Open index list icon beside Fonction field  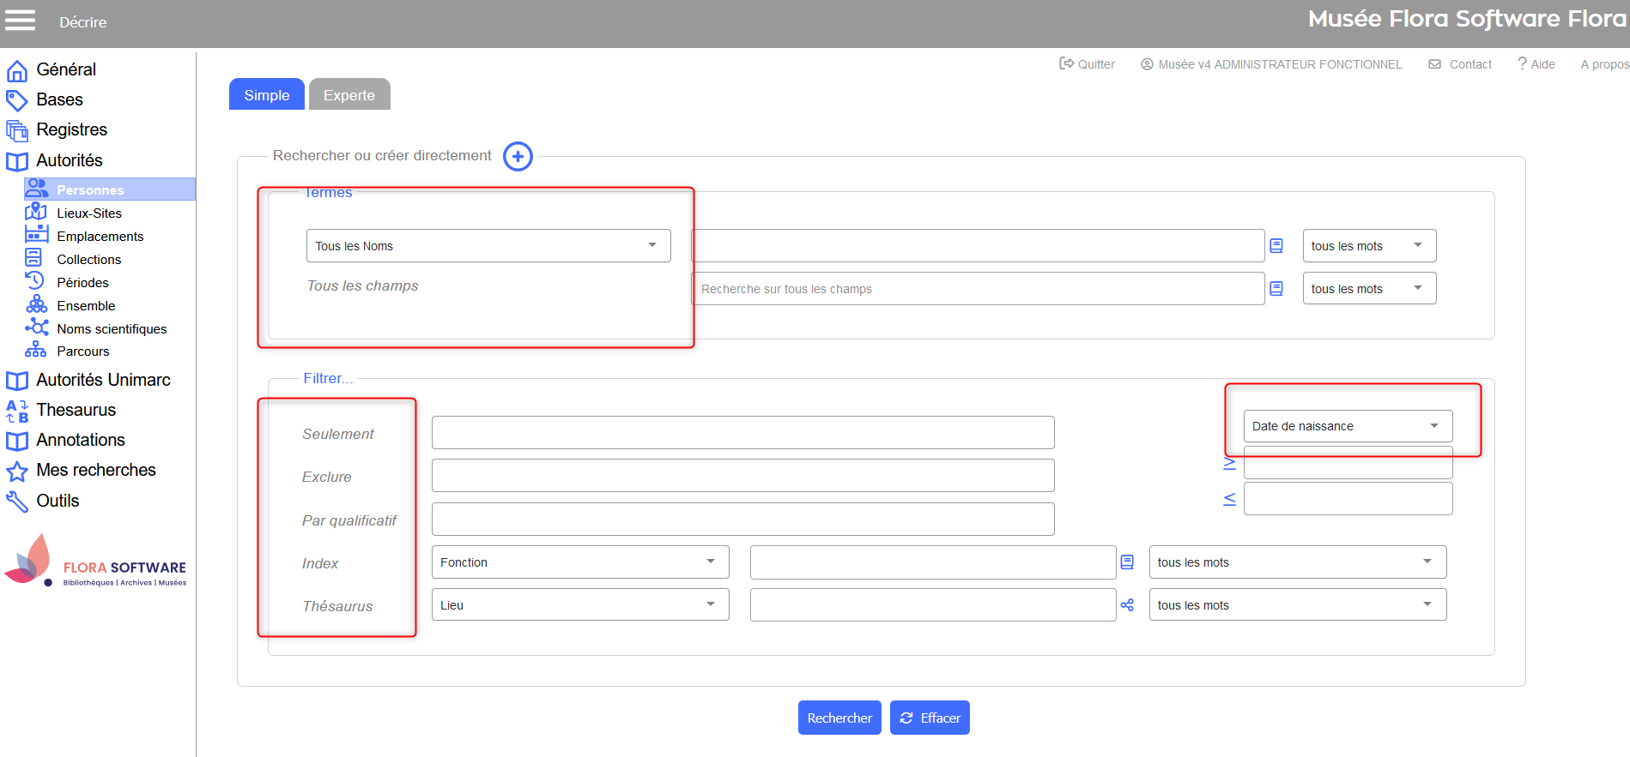coord(1127,562)
